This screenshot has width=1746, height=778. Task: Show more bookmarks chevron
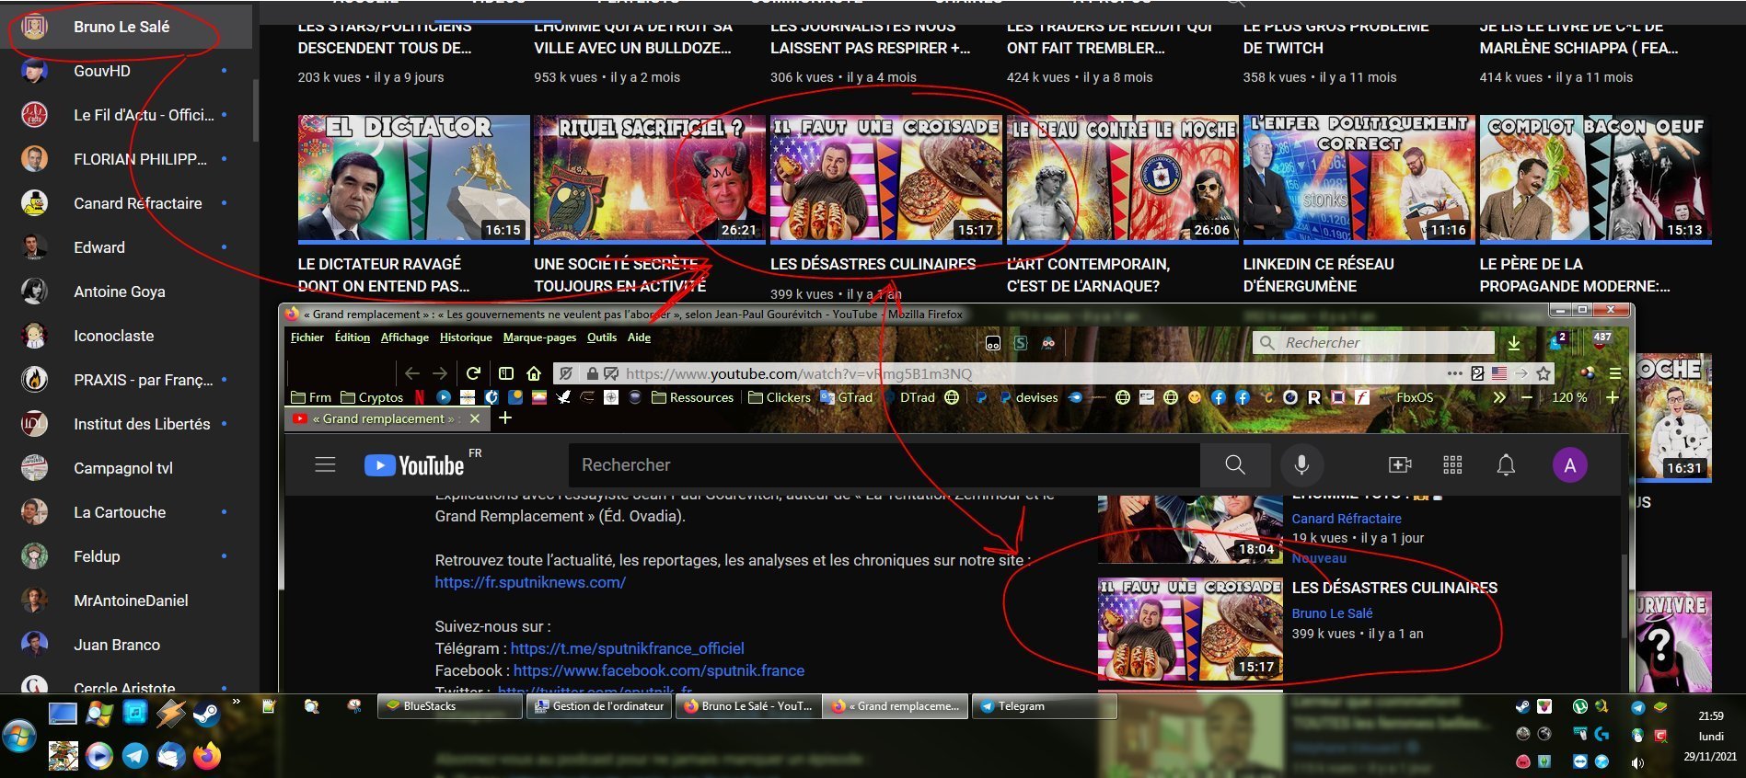click(x=1499, y=397)
